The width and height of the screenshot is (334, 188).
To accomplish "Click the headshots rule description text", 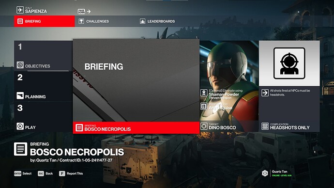I will point(290,93).
